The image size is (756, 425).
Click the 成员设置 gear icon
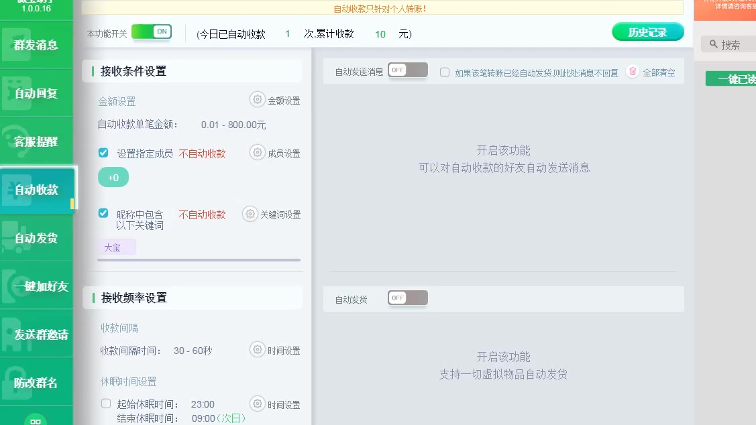(258, 152)
